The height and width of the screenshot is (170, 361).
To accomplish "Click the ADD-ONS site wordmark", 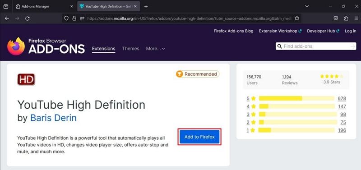I will point(57,49).
